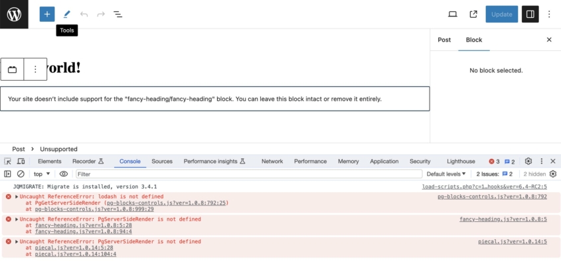Click the WordPress logo icon
Viewport: 561px width, 261px height.
[x=14, y=15]
